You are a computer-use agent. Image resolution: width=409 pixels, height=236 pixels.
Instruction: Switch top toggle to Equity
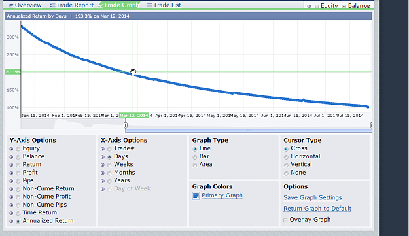point(317,7)
